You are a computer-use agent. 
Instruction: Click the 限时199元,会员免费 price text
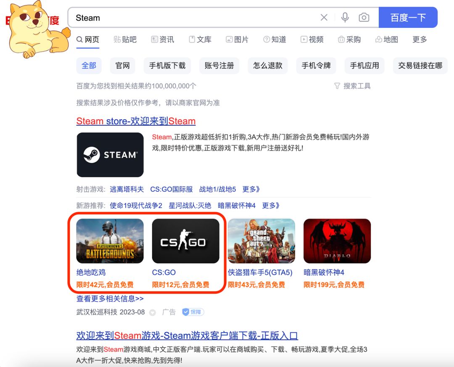tap(334, 285)
